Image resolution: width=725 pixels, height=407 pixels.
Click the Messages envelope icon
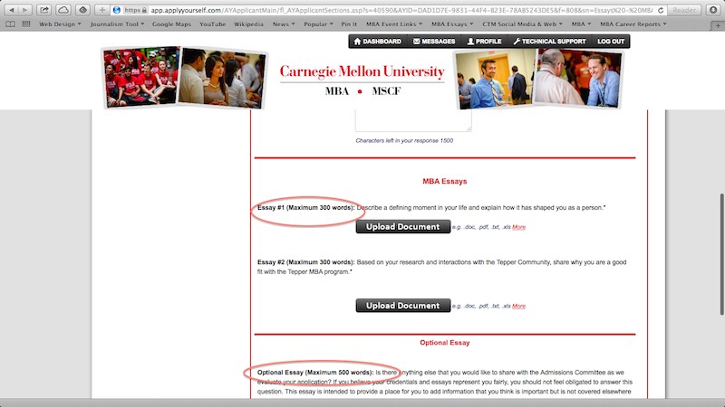[417, 41]
